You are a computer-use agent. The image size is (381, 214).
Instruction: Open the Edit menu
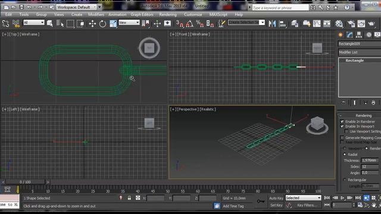click(8, 14)
